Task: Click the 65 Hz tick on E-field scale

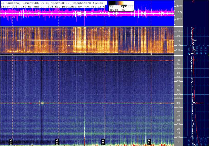Action: pos(178,90)
